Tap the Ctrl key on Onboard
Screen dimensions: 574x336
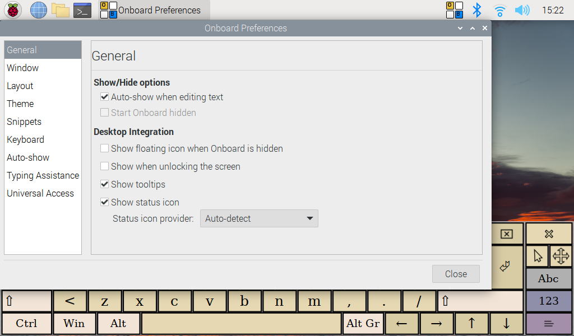click(x=27, y=324)
